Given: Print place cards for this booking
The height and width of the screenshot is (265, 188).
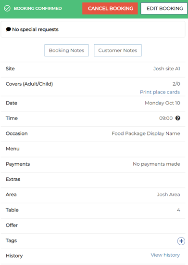Looking at the screenshot, I should pyautogui.click(x=160, y=92).
